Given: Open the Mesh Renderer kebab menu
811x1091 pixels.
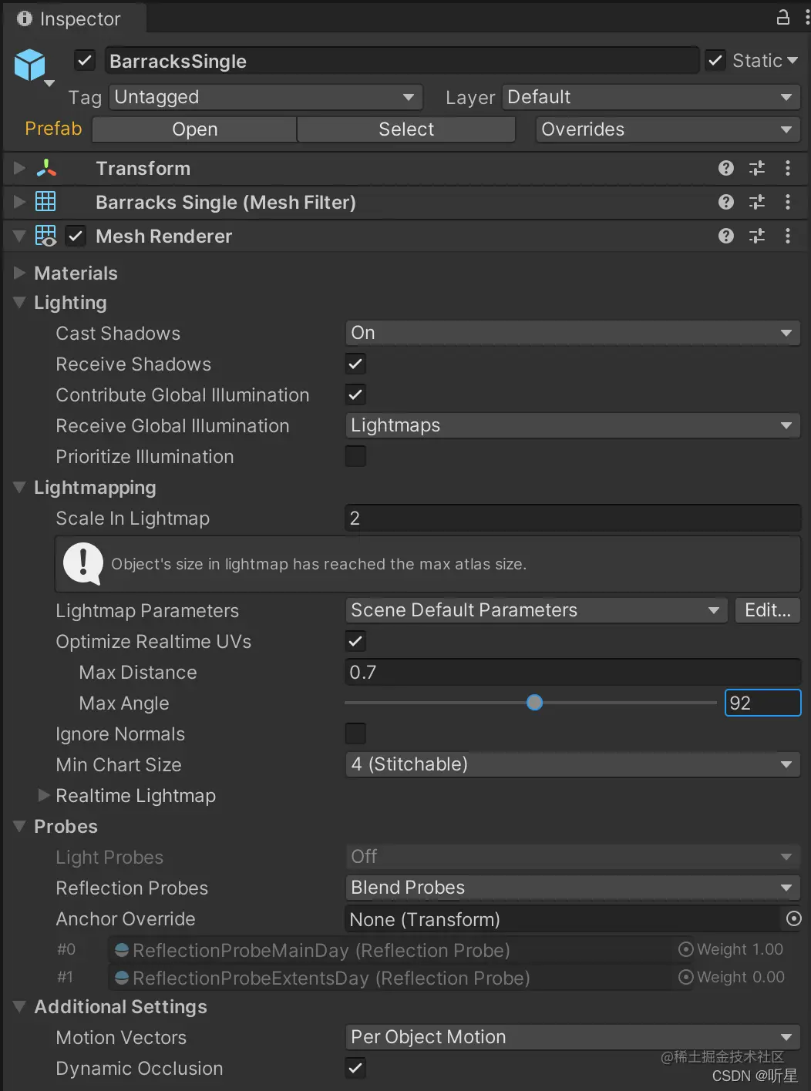Looking at the screenshot, I should click(788, 236).
